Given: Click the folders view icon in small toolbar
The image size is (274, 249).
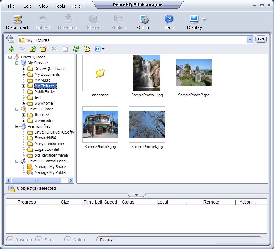Looking at the screenshot, I should point(87,49).
